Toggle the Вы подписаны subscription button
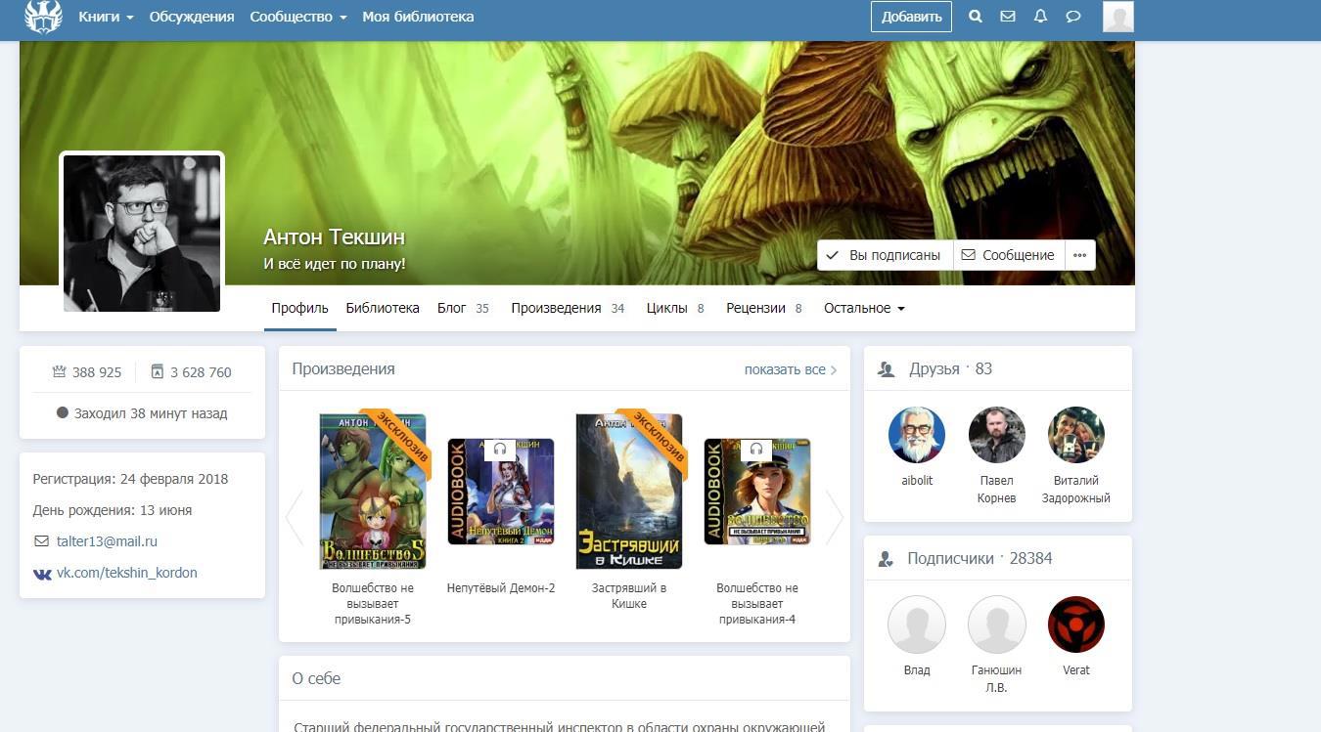1321x732 pixels. pyautogui.click(x=886, y=255)
